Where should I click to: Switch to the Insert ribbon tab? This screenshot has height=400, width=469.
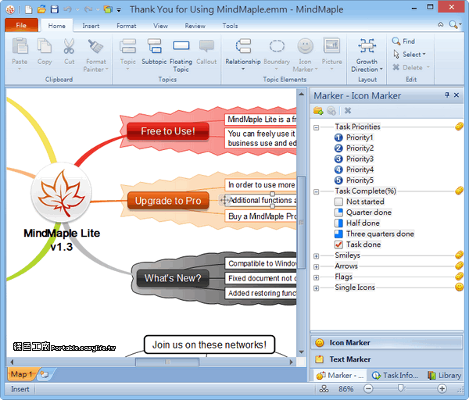click(x=91, y=26)
